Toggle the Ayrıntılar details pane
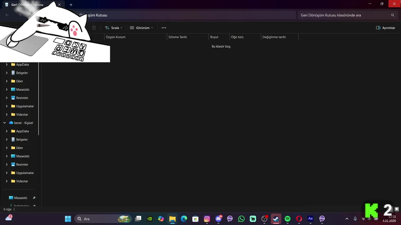This screenshot has height=225, width=401. (x=386, y=28)
